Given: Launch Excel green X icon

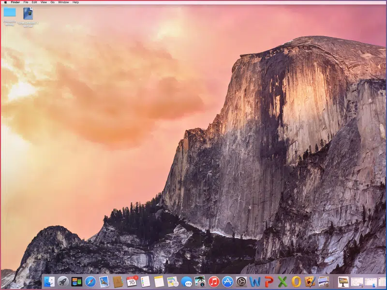Looking at the screenshot, I should click(x=283, y=282).
